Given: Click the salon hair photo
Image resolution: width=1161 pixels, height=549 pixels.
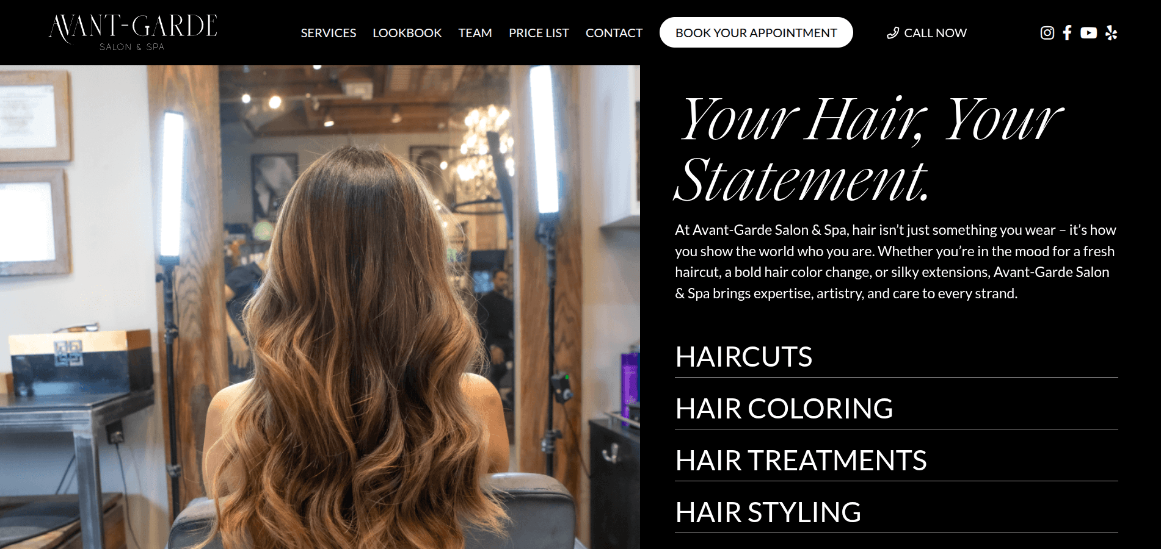Looking at the screenshot, I should (x=320, y=307).
